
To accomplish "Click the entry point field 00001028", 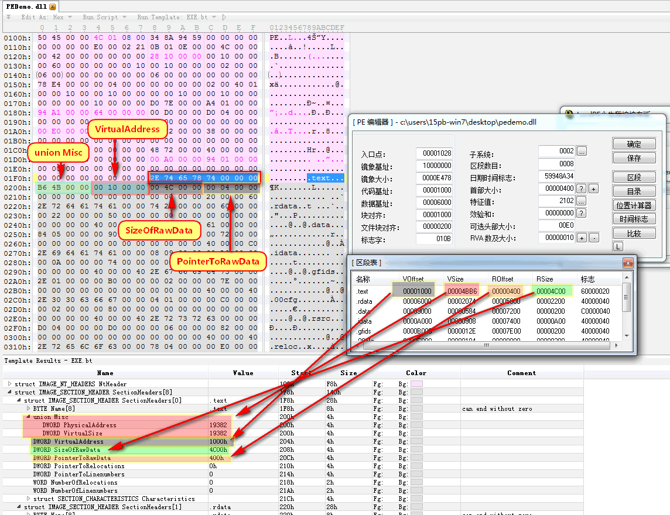I will [434, 153].
